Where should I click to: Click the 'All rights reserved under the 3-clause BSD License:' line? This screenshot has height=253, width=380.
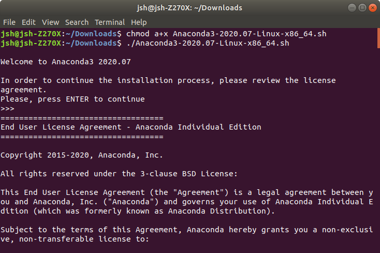[119, 174]
